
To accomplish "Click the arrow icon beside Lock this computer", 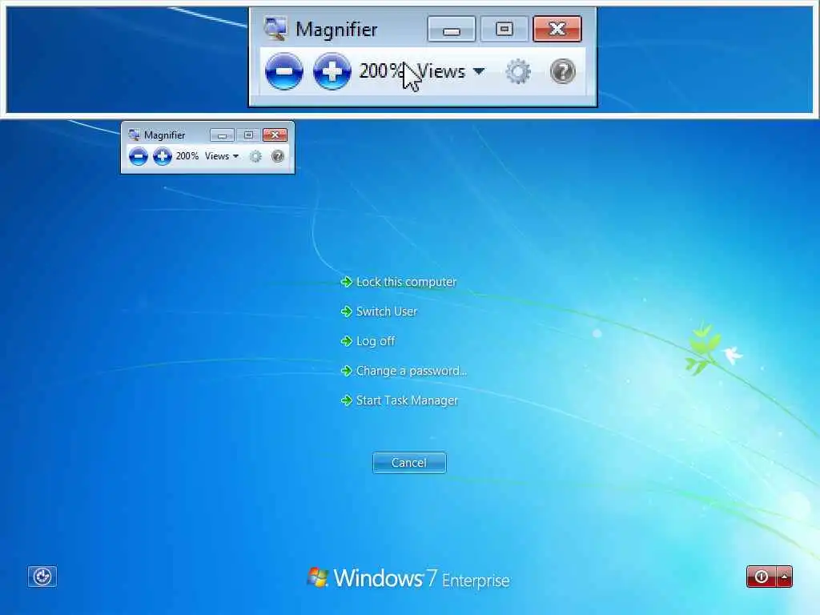I will [346, 283].
